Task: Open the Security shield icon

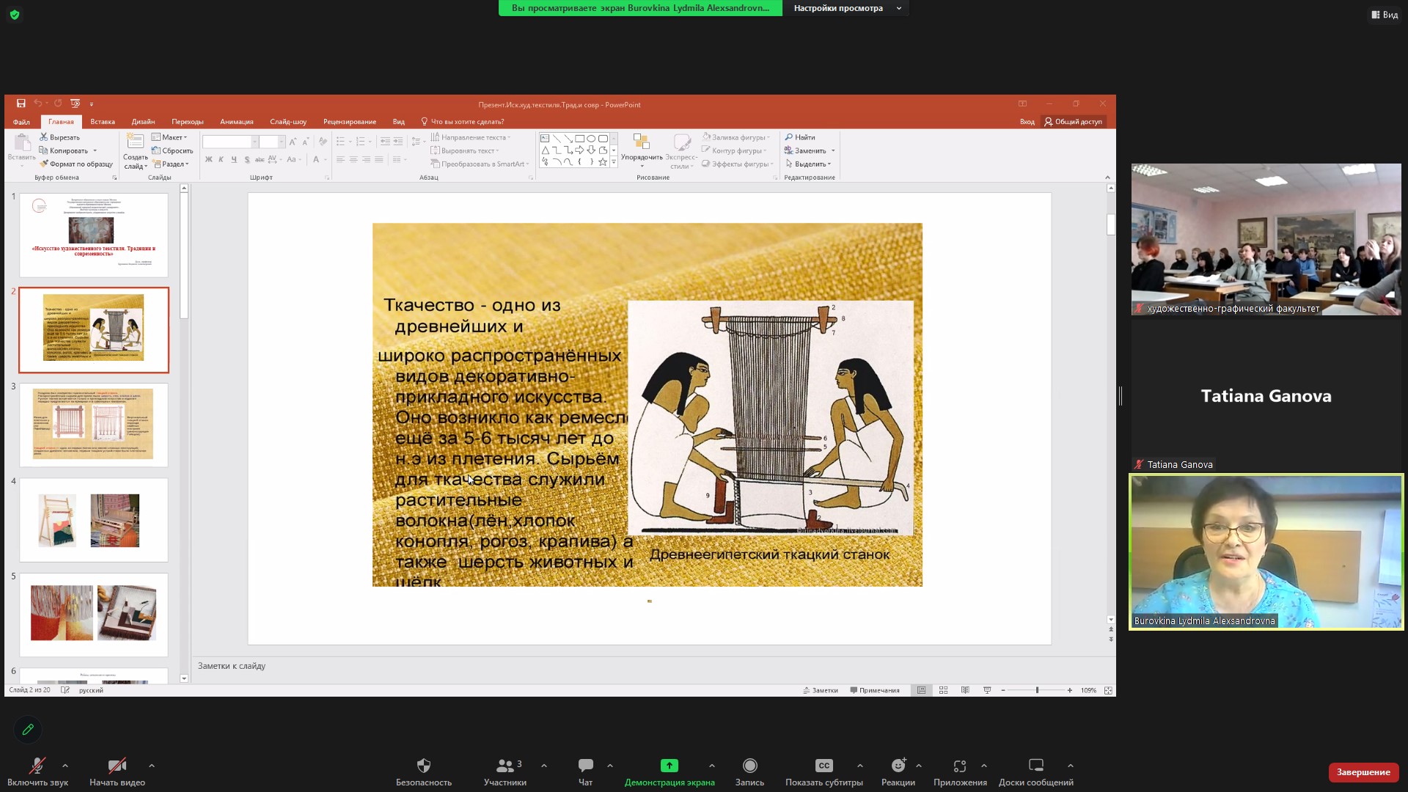Action: tap(423, 766)
